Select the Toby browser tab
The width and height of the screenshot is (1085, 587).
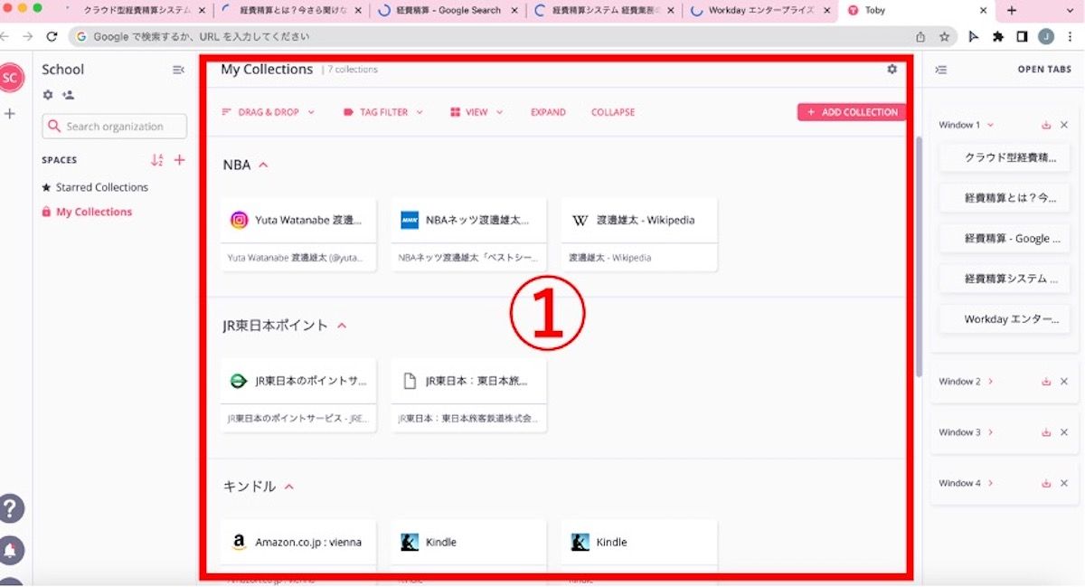click(916, 11)
